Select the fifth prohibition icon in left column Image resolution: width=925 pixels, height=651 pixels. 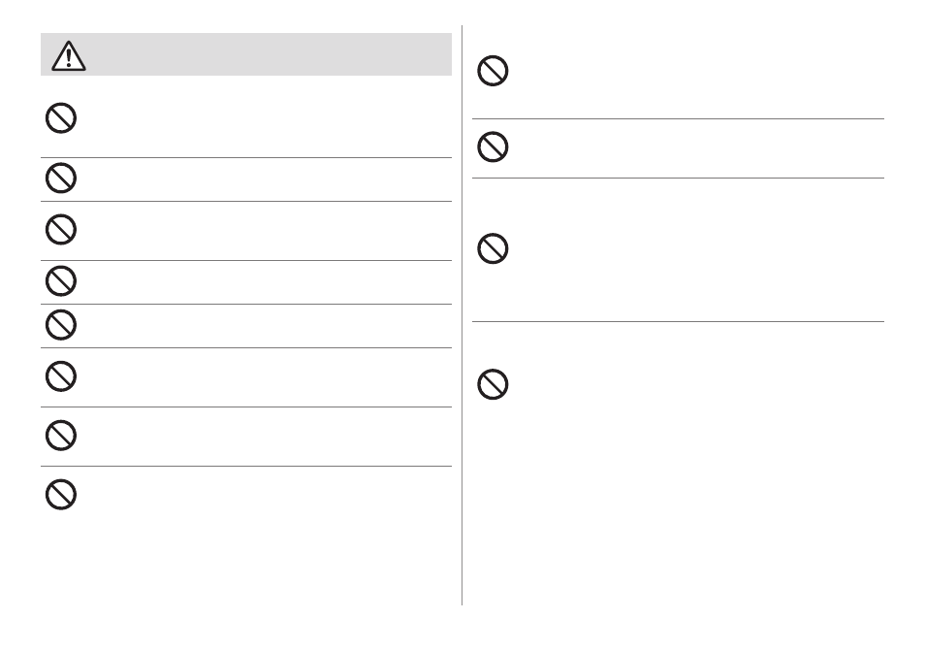point(61,324)
